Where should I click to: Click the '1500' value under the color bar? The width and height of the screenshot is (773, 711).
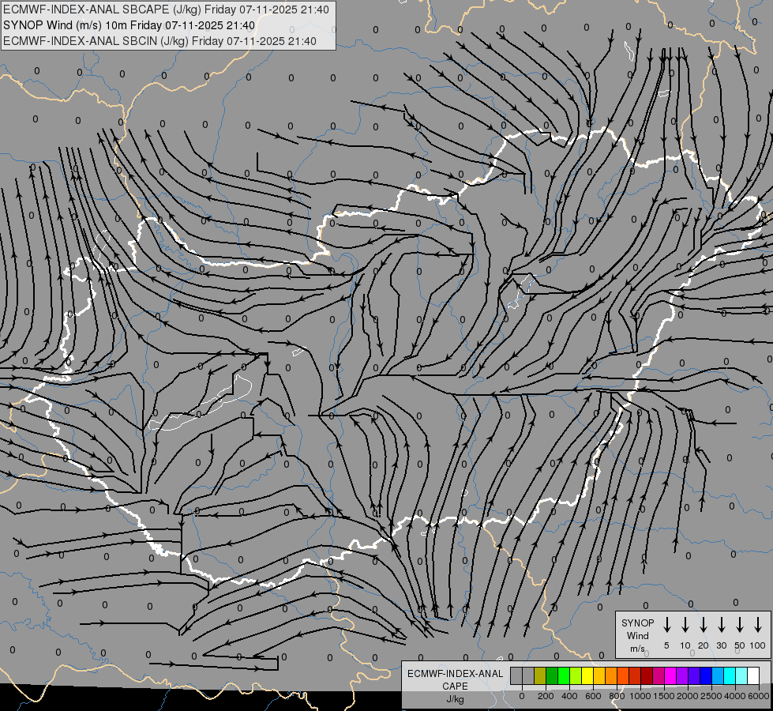click(664, 696)
